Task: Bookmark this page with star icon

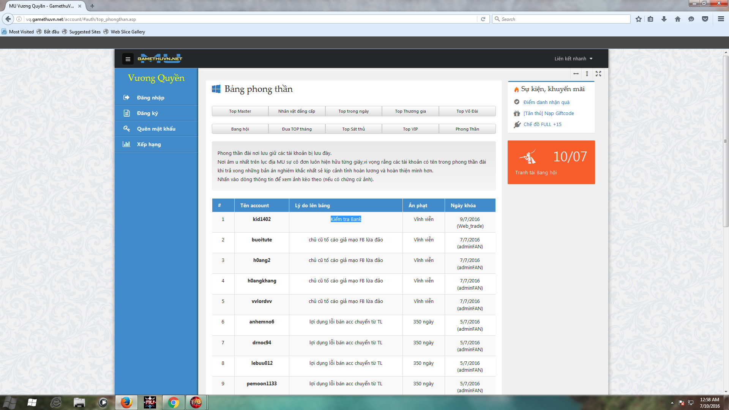Action: pyautogui.click(x=639, y=19)
